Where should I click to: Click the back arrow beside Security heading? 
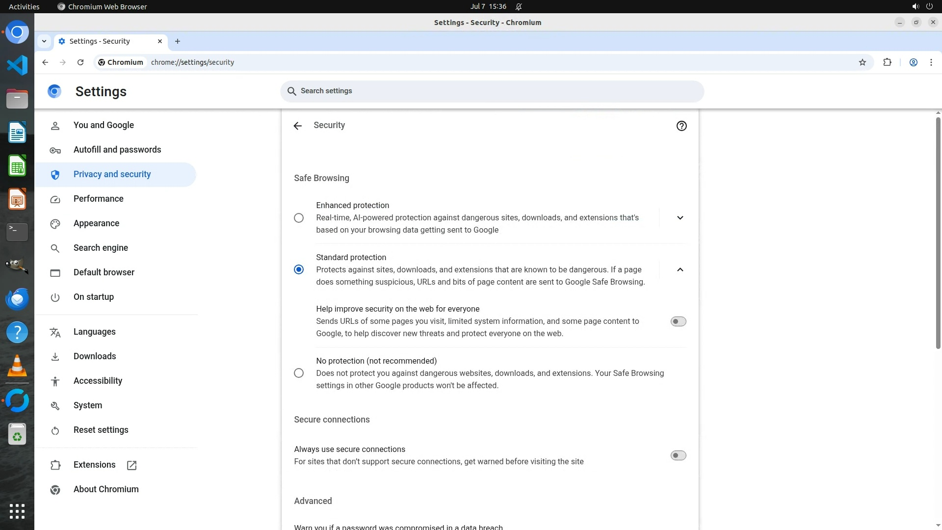tap(297, 126)
